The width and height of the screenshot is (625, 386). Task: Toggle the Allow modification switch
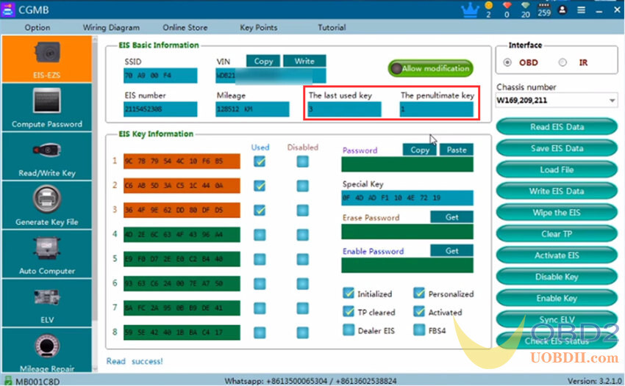click(430, 68)
